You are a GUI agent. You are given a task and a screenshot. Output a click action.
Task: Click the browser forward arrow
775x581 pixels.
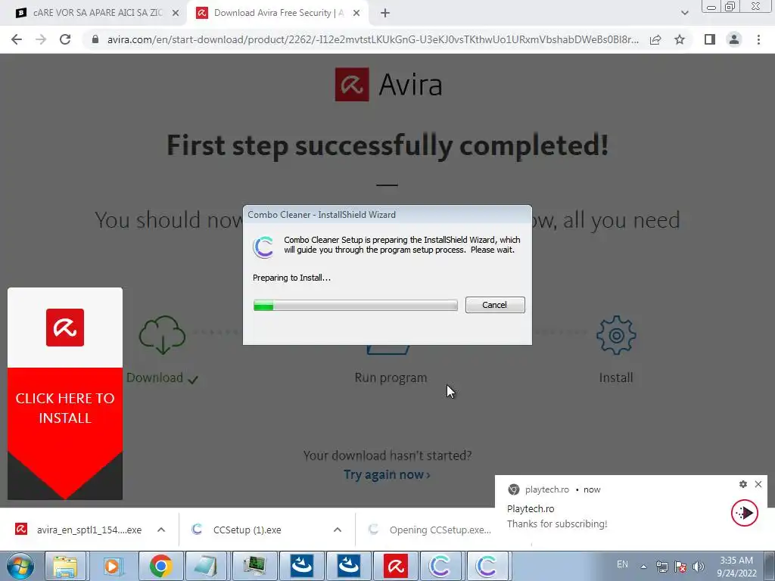click(41, 39)
